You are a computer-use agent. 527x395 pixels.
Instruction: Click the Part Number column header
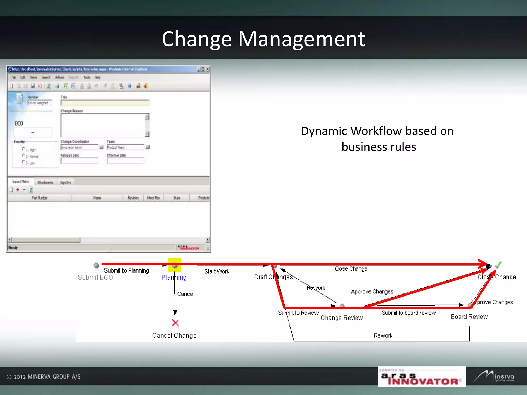[40, 198]
